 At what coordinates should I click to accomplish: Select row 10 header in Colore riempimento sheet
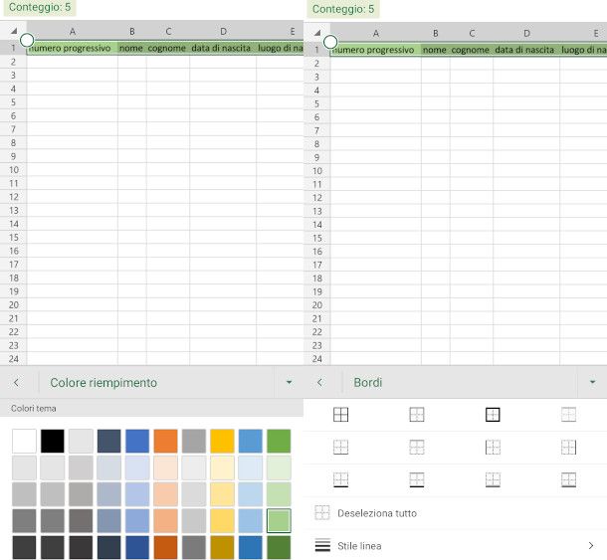(x=14, y=169)
